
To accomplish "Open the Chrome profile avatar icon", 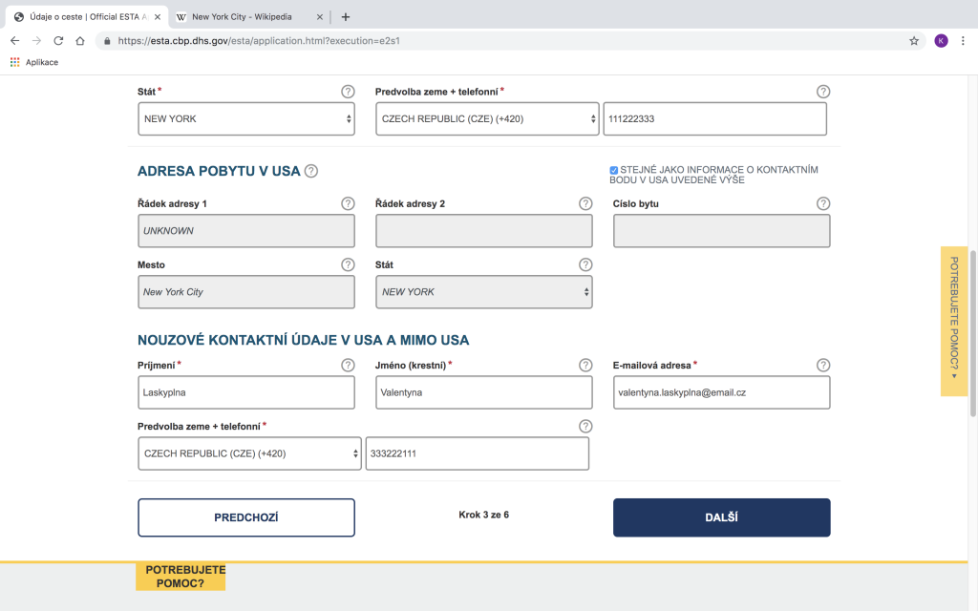I will (941, 41).
